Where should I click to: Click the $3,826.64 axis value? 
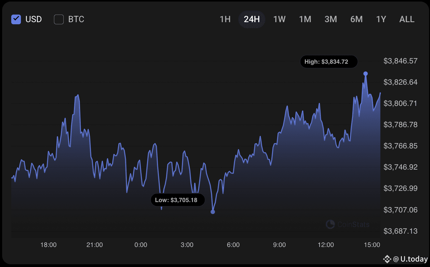400,82
